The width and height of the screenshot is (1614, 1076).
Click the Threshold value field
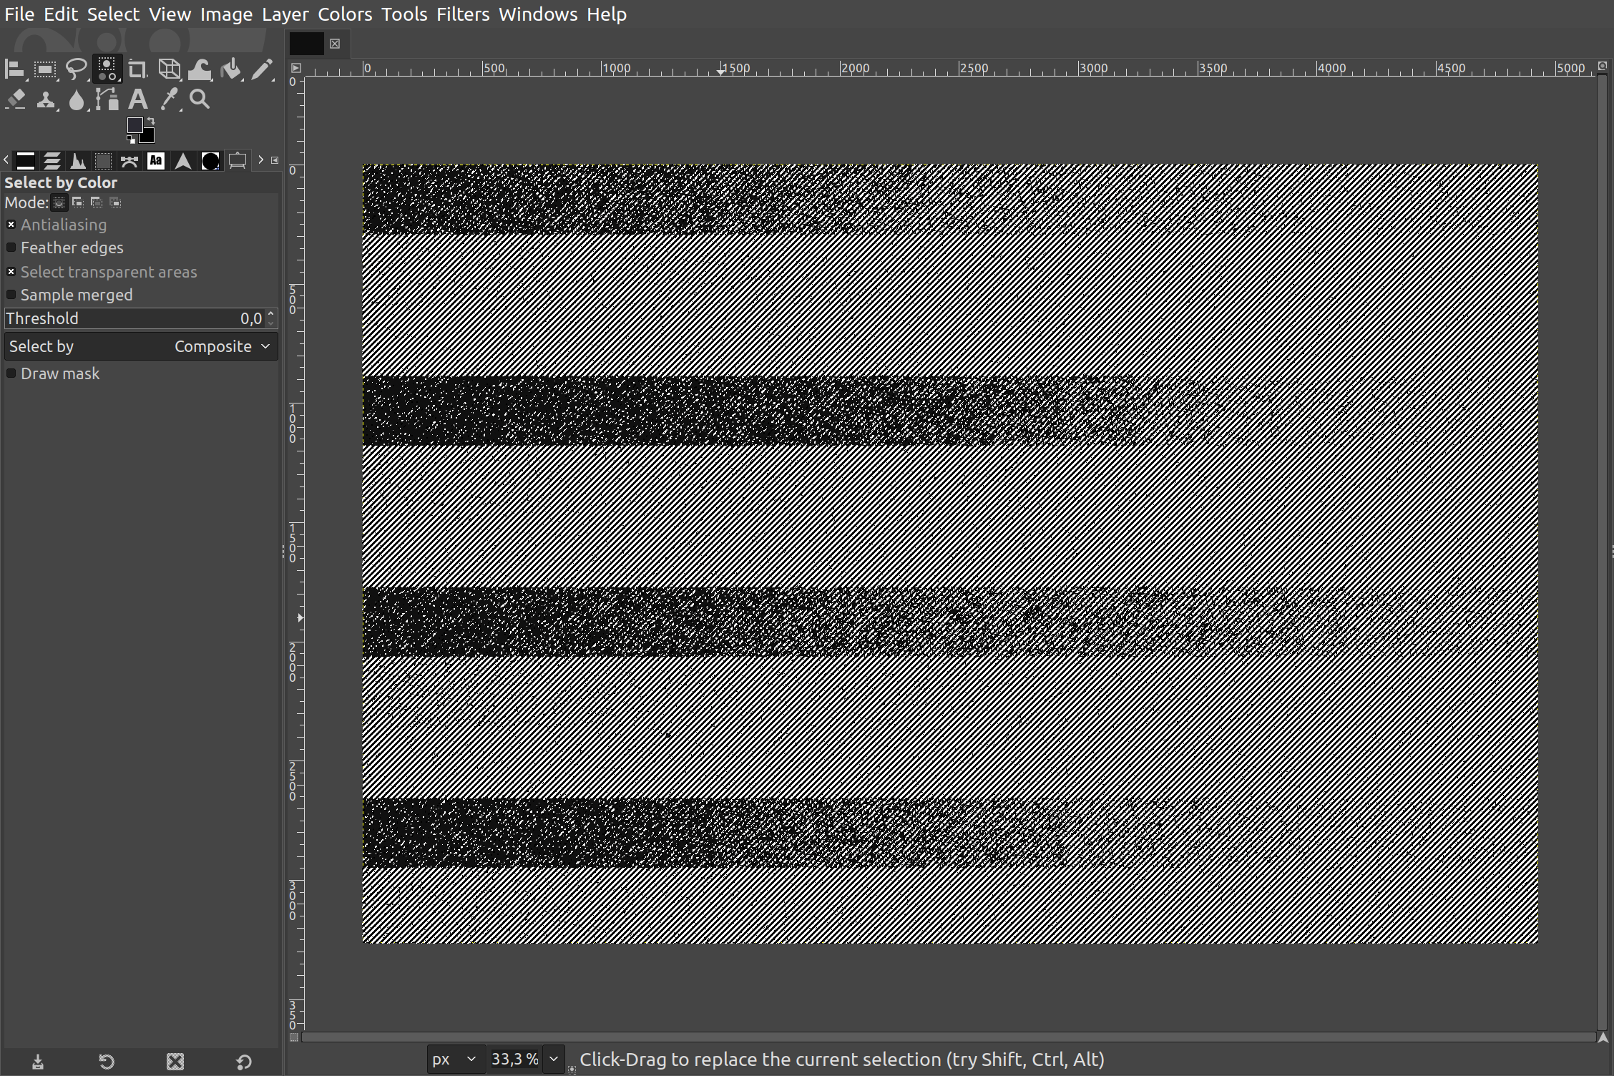coord(136,318)
